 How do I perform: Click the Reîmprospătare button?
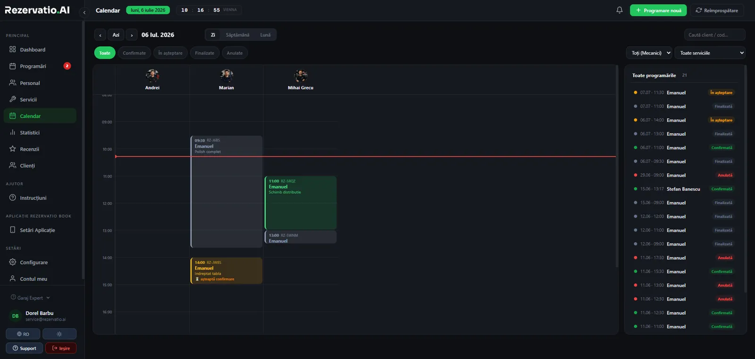point(717,10)
